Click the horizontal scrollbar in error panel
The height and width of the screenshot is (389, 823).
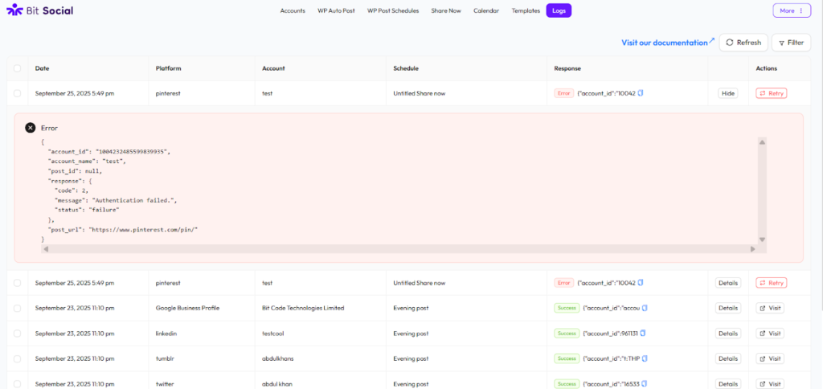tap(398, 249)
